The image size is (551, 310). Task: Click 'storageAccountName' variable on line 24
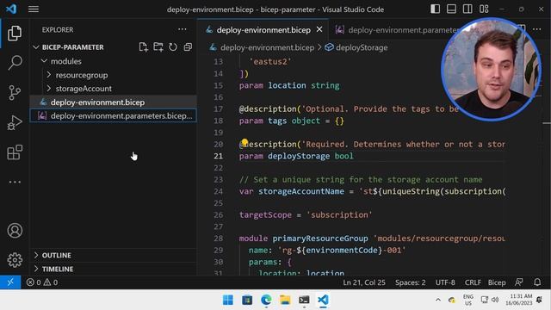click(x=301, y=191)
